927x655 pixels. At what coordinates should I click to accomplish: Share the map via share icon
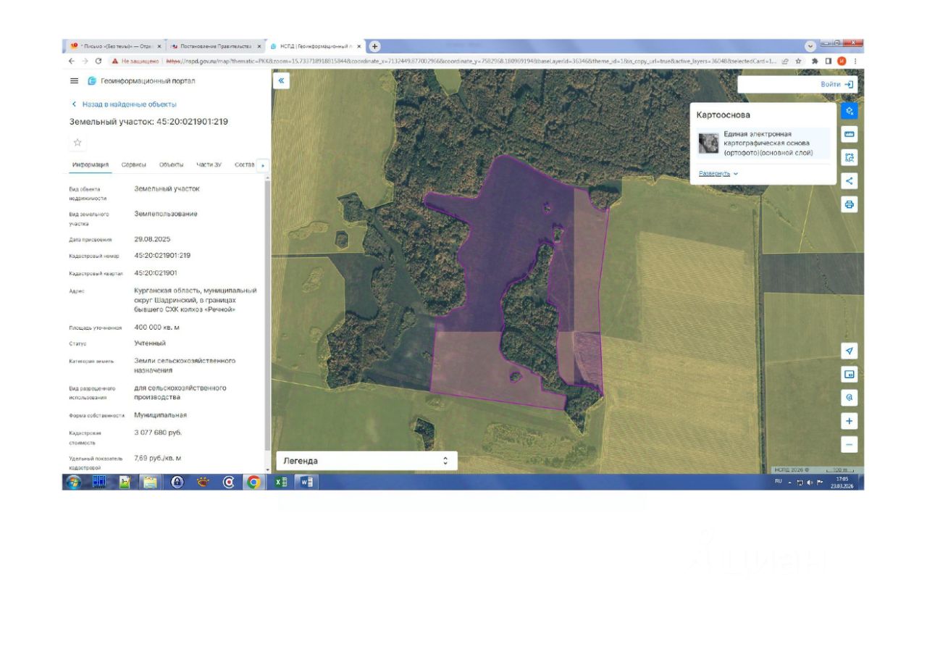(x=850, y=180)
